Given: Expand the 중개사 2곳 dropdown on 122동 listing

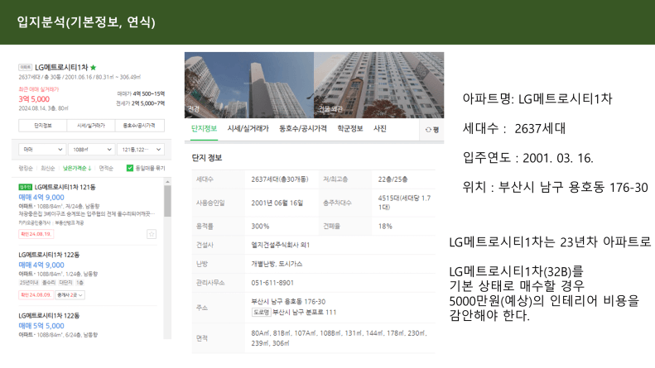Looking at the screenshot, I should point(70,295).
